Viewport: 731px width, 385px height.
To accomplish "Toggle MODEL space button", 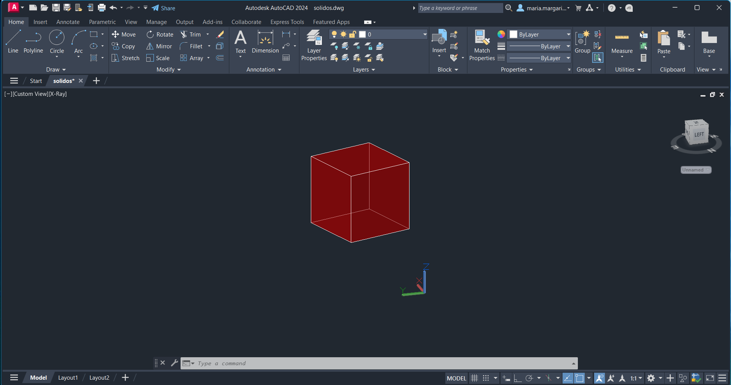I will click(x=456, y=378).
